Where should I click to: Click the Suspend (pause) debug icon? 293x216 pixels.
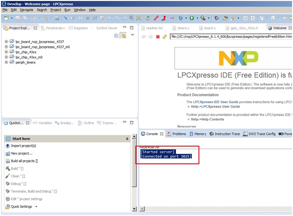[80, 18]
